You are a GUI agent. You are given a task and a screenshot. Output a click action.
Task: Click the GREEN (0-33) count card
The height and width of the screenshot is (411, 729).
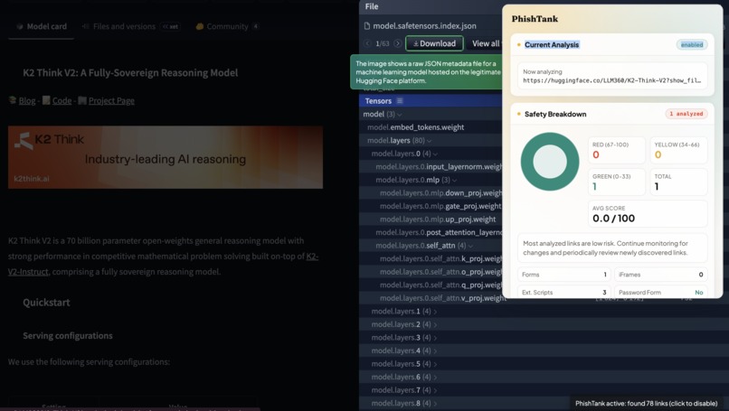coord(617,182)
